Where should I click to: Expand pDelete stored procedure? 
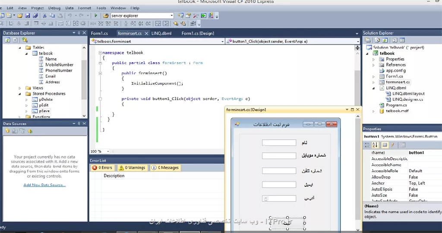tap(27, 100)
